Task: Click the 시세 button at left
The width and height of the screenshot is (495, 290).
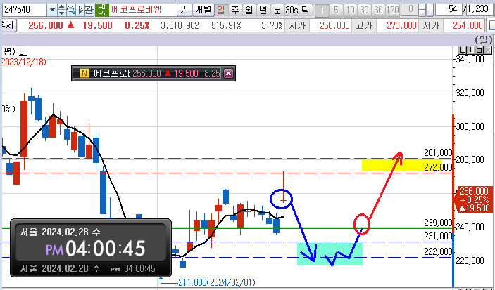Action: (8, 25)
